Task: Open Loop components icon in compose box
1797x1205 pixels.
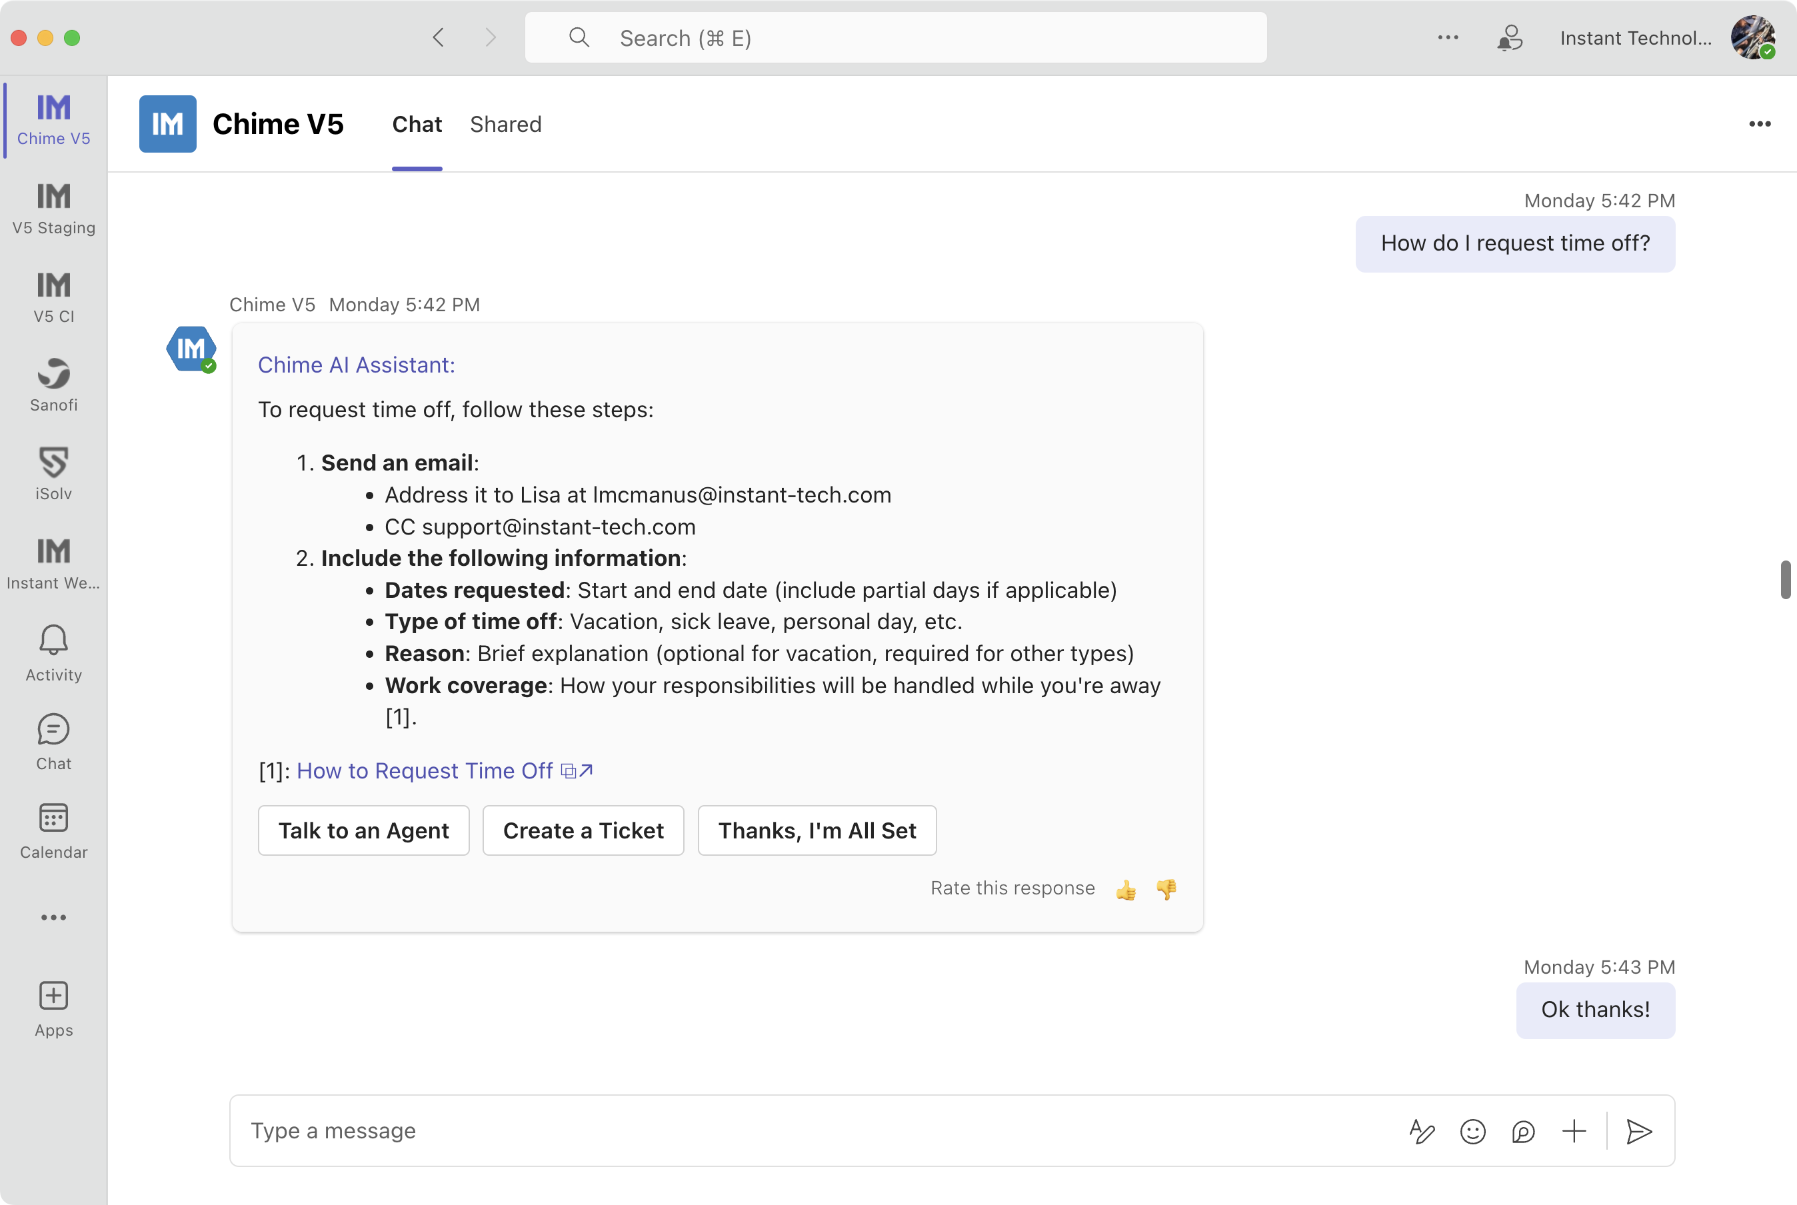Action: click(x=1523, y=1131)
